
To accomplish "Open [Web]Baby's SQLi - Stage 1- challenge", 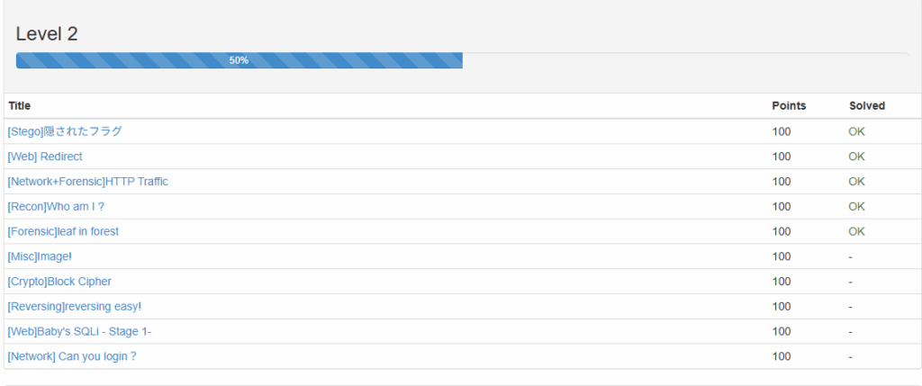I will pyautogui.click(x=79, y=332).
